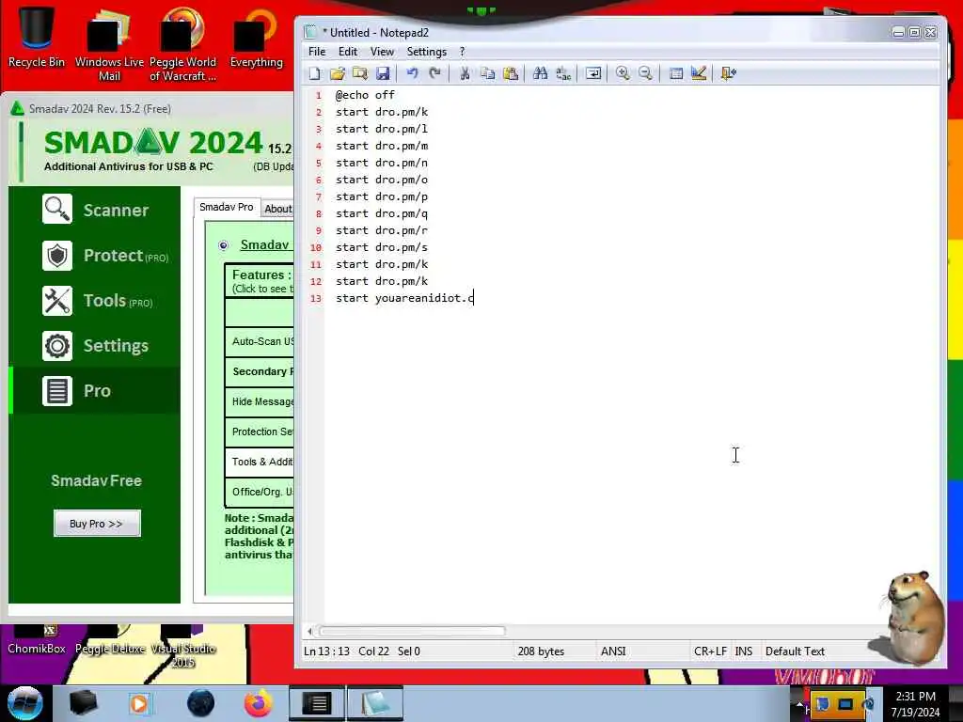The image size is (963, 722).
Task: Open the Recycle Bin desktop icon
Action: [x=37, y=37]
